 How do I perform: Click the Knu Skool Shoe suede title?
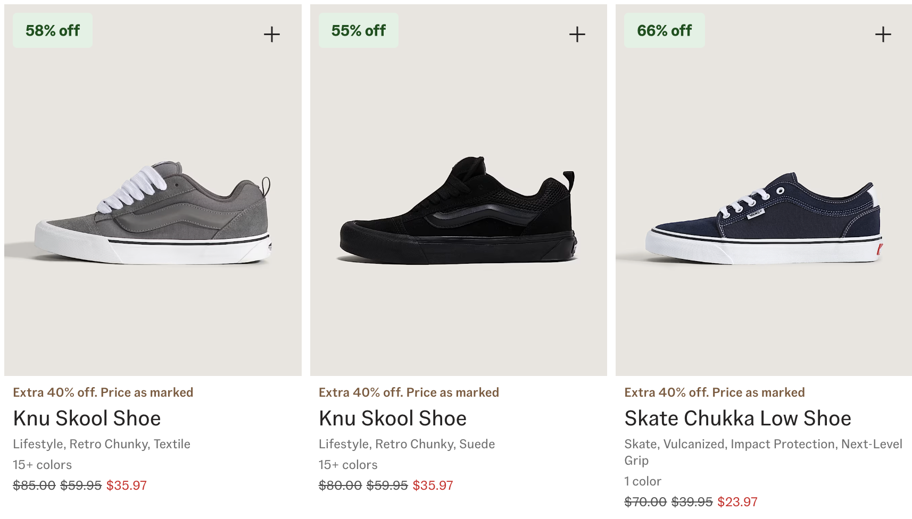pyautogui.click(x=393, y=418)
